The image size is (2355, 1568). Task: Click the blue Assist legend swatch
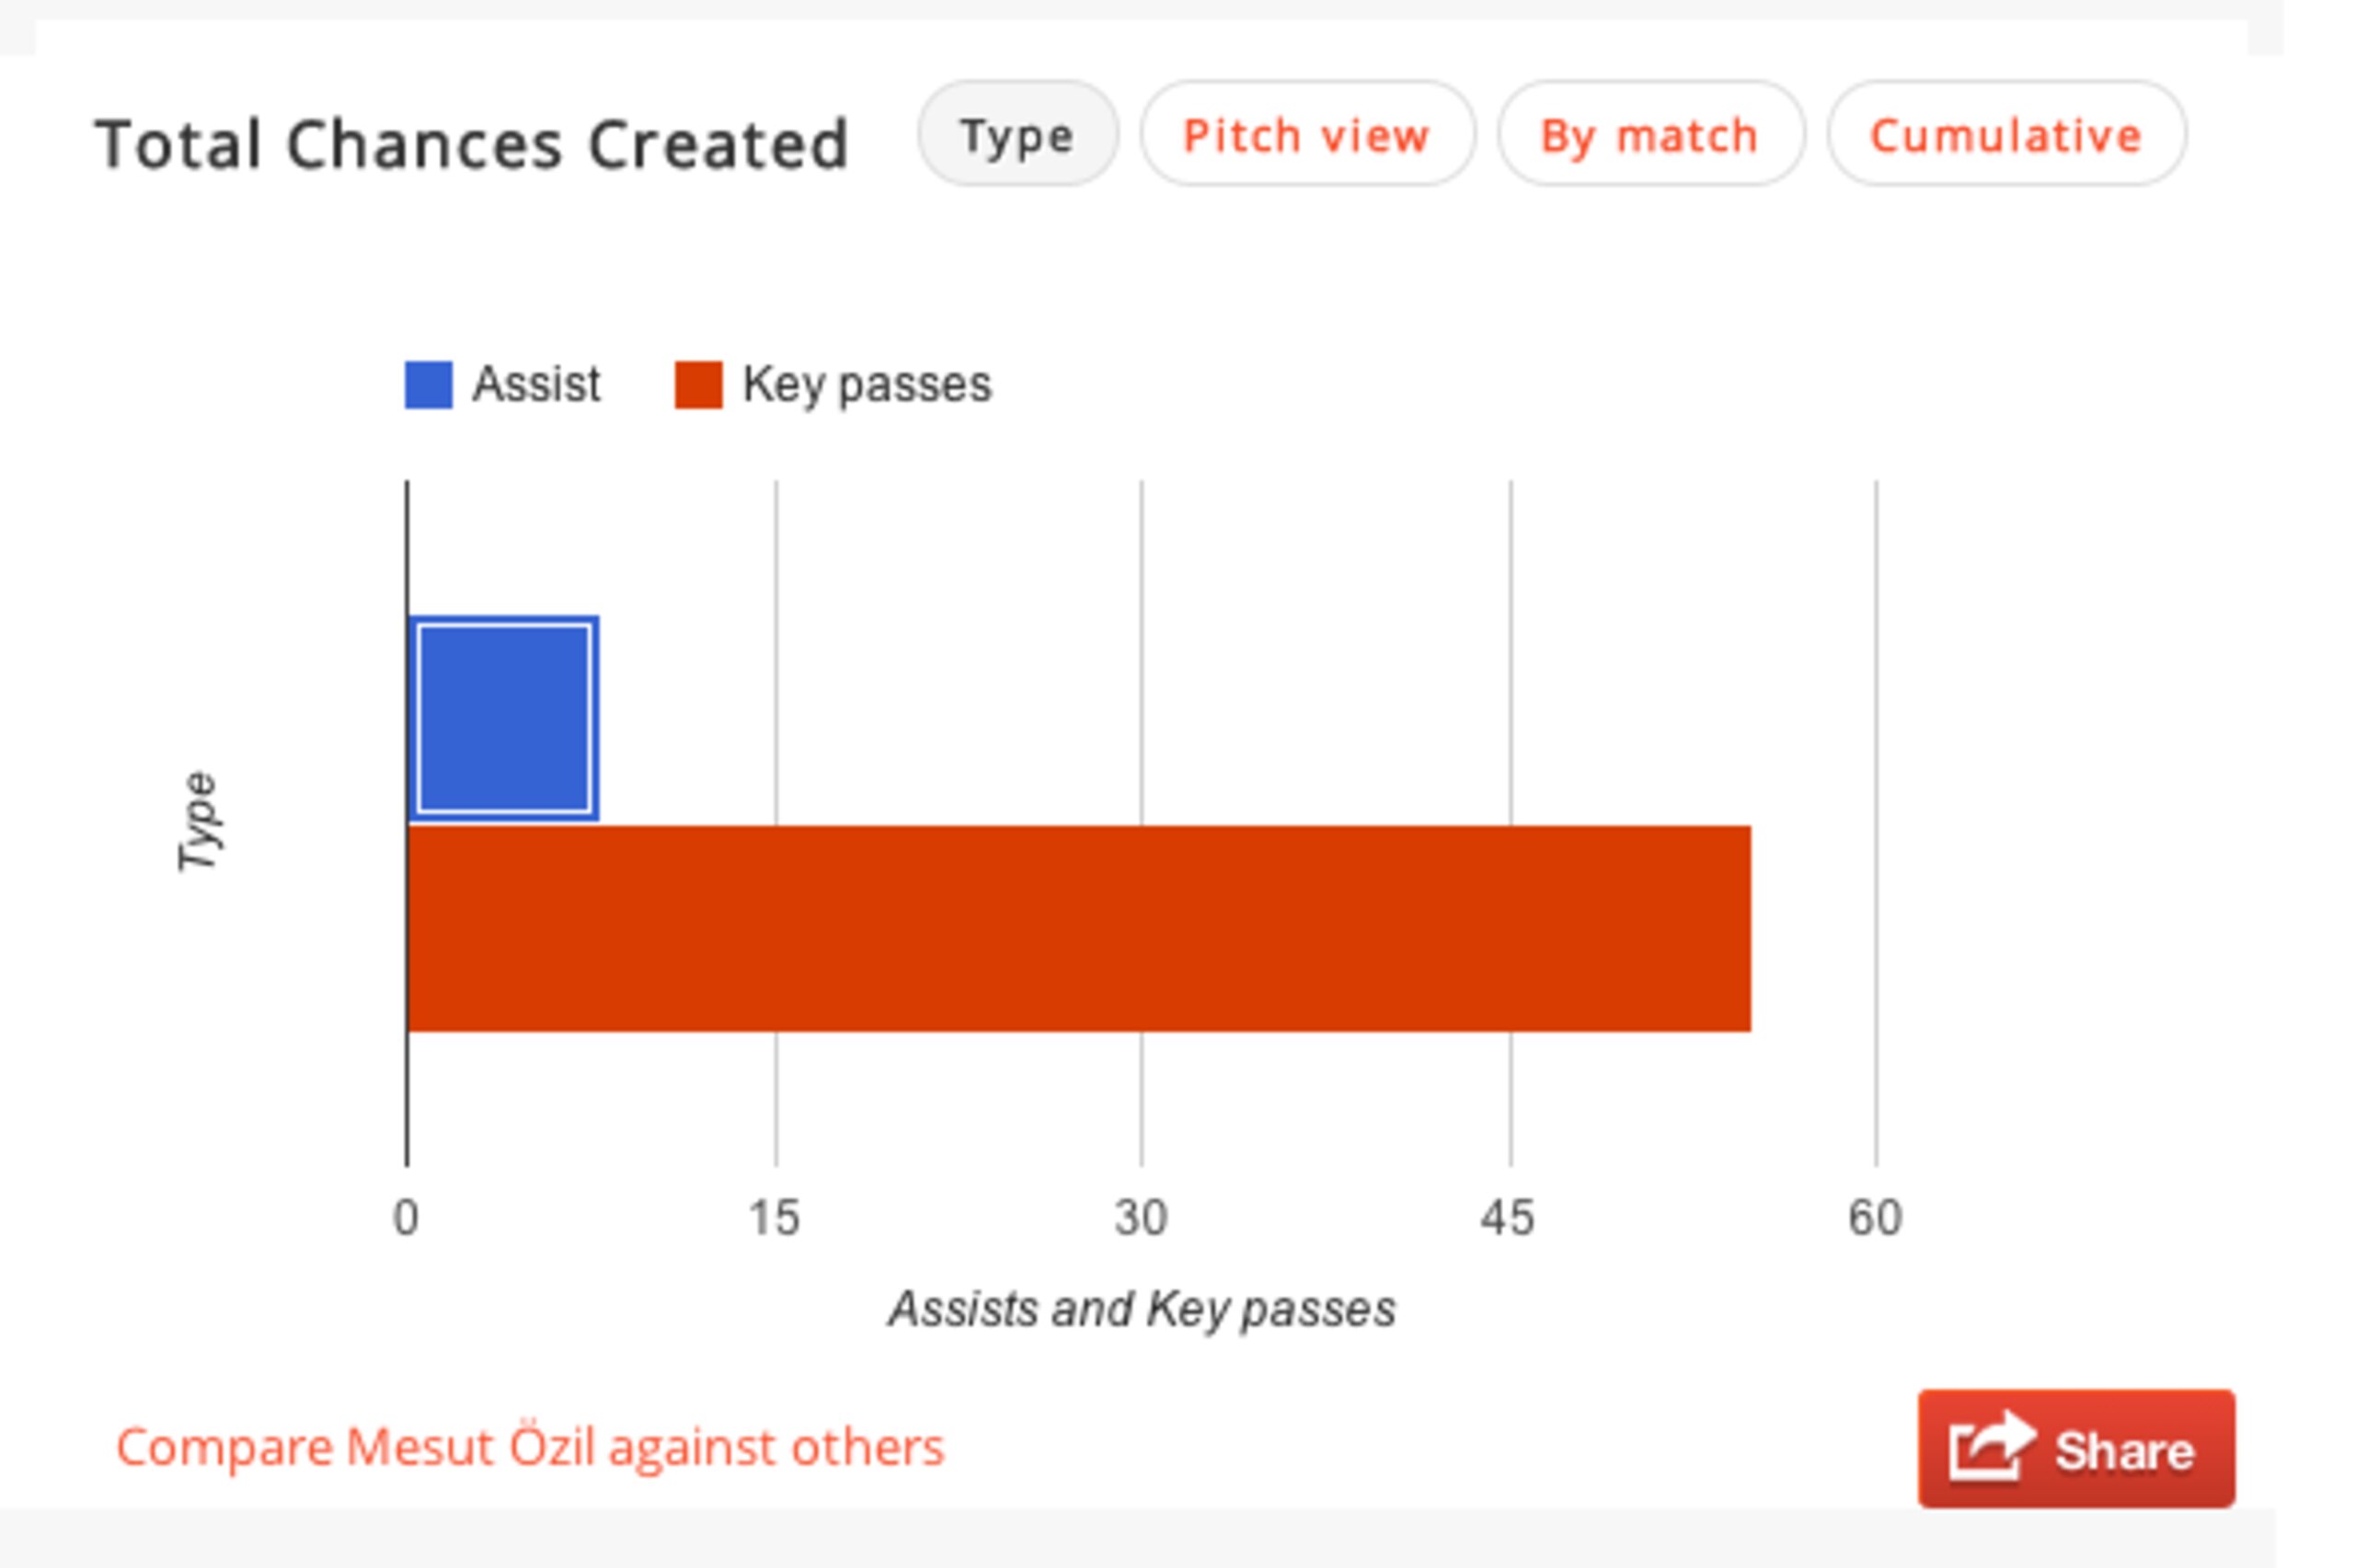click(428, 385)
